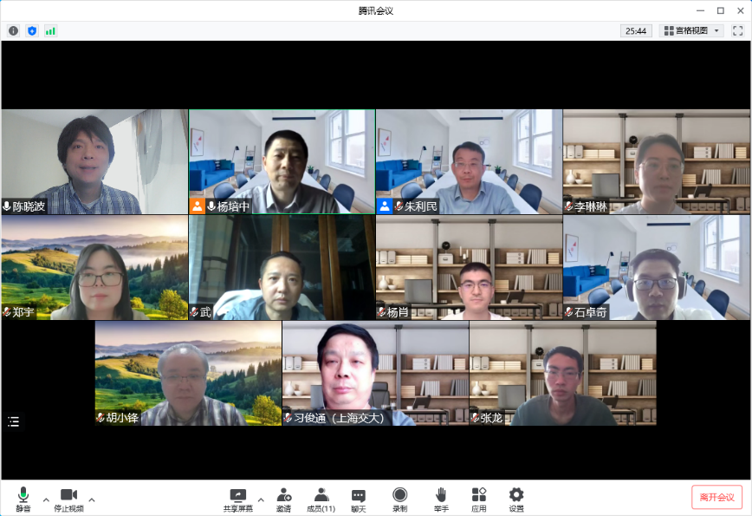Click the blue security shield icon

point(32,30)
